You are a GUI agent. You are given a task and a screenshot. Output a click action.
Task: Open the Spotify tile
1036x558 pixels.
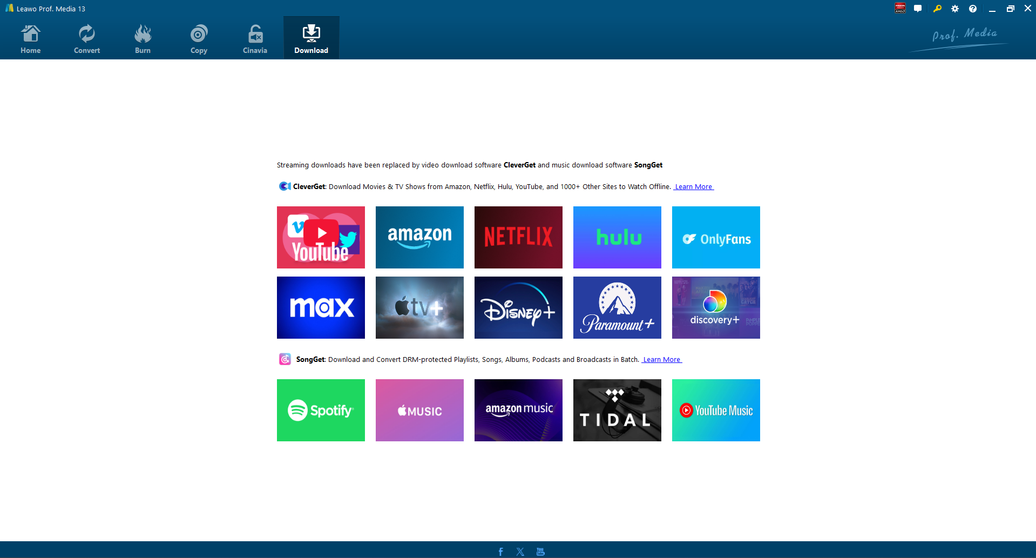321,410
